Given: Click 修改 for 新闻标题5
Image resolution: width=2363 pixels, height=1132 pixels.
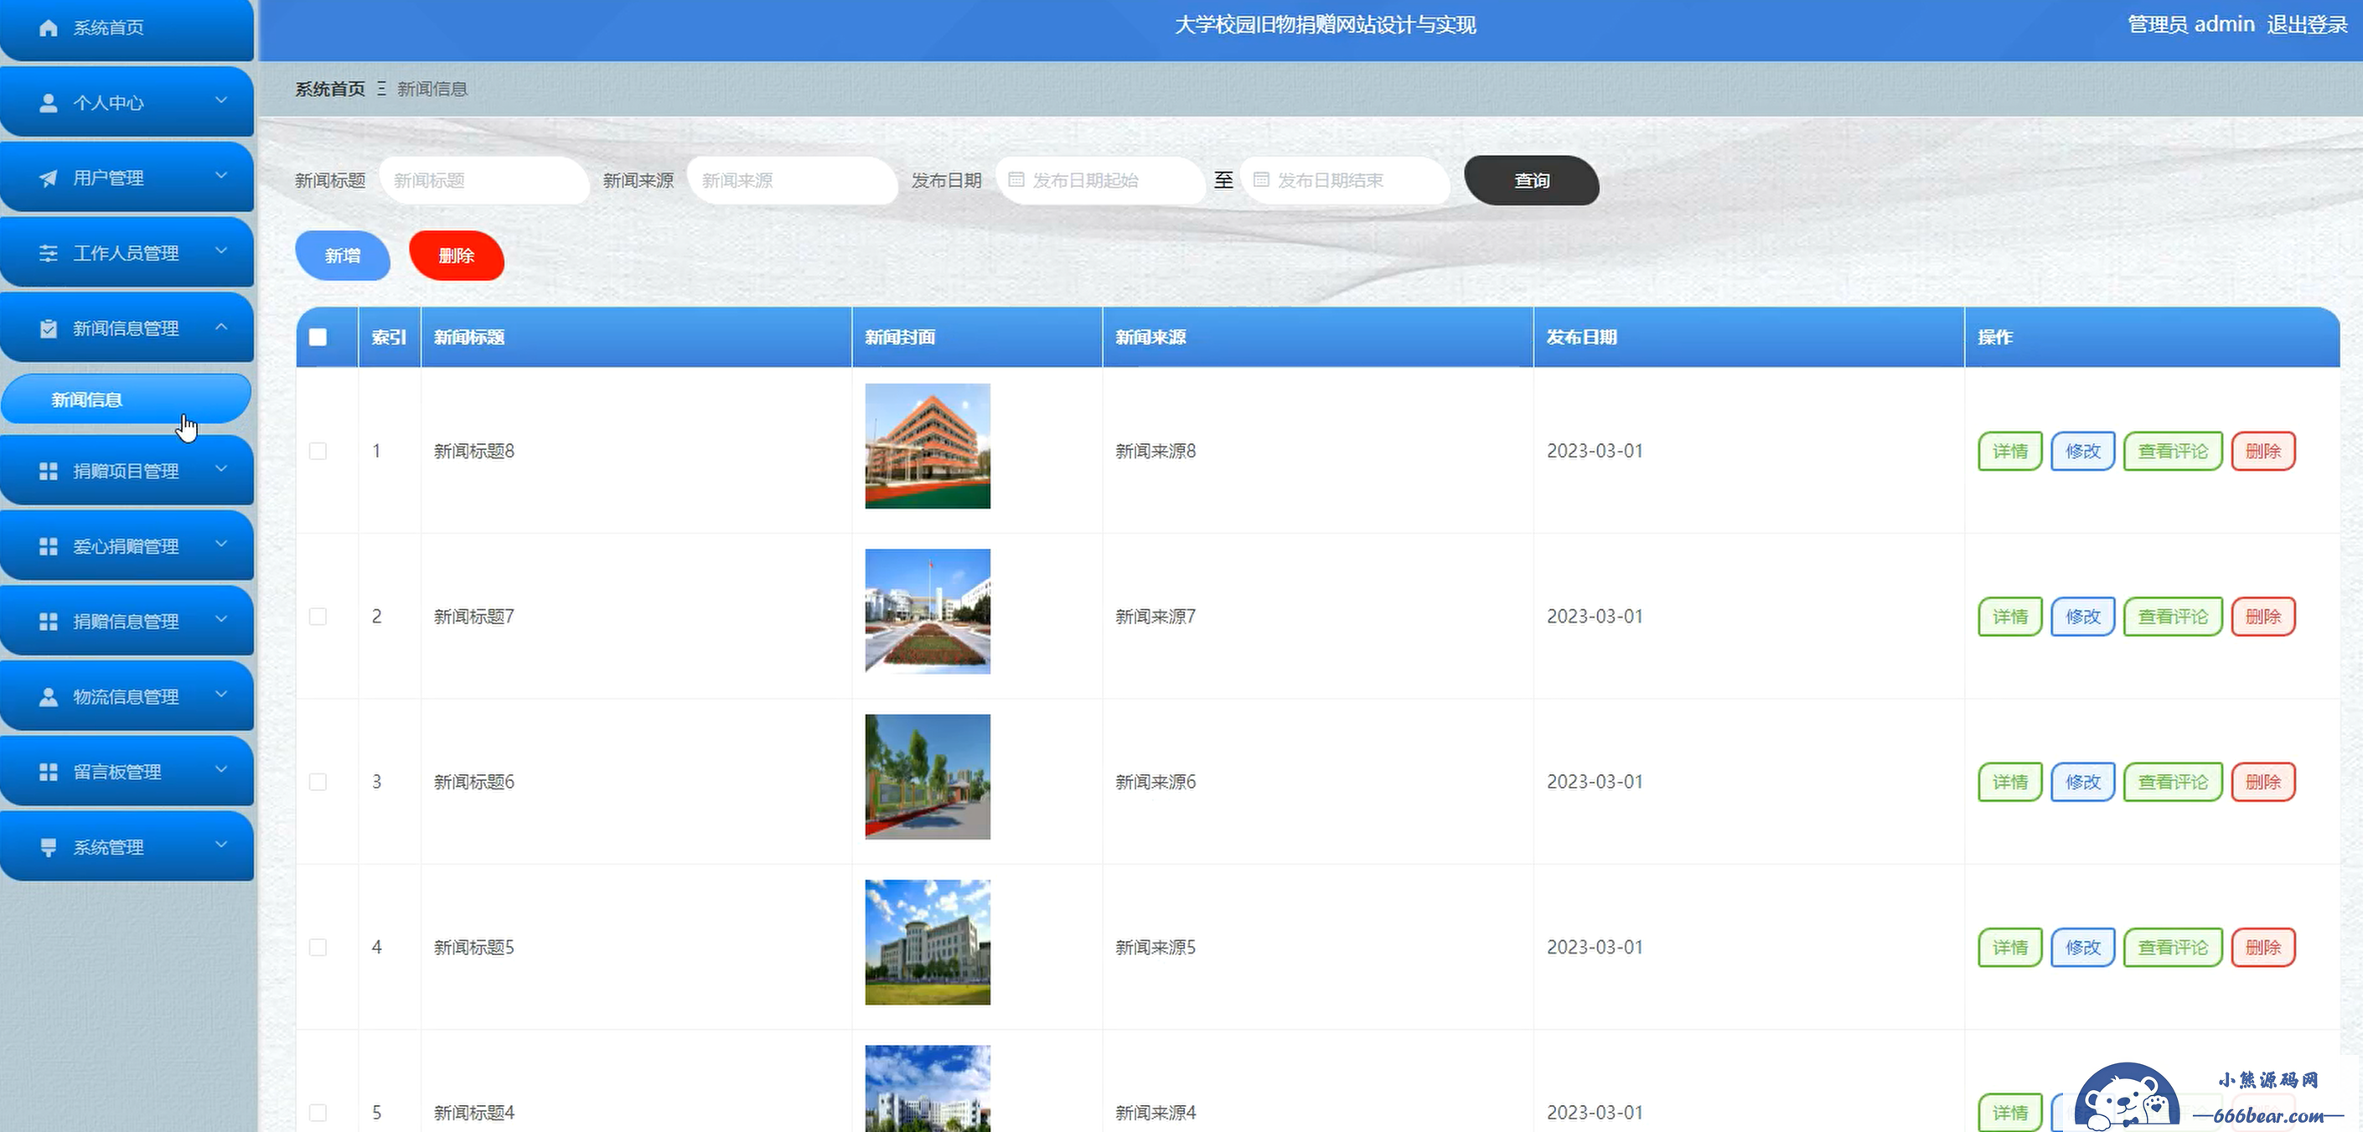Looking at the screenshot, I should pyautogui.click(x=2082, y=947).
